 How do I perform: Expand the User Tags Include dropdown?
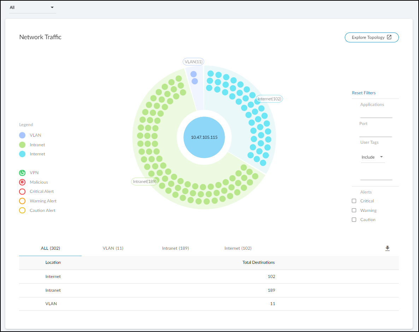click(372, 157)
